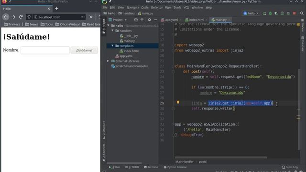Open the Terminal tool window
The image size is (306, 172).
[151, 167]
